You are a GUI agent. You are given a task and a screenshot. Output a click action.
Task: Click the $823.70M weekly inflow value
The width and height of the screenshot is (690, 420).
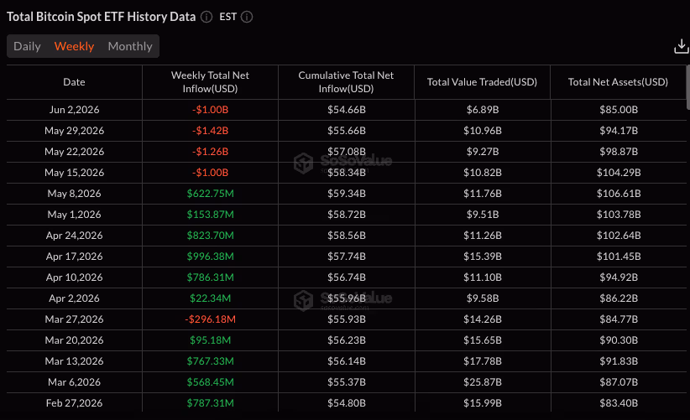[x=211, y=236]
